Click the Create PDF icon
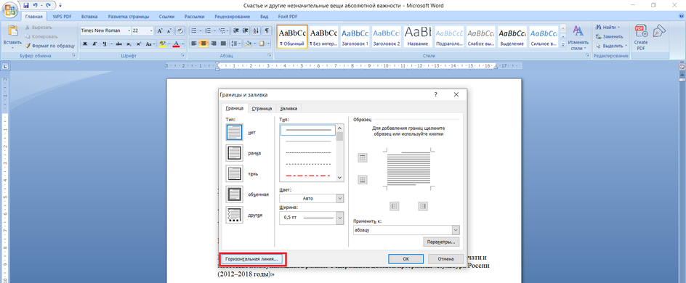Viewport: 686px width, 283px height. (641, 31)
